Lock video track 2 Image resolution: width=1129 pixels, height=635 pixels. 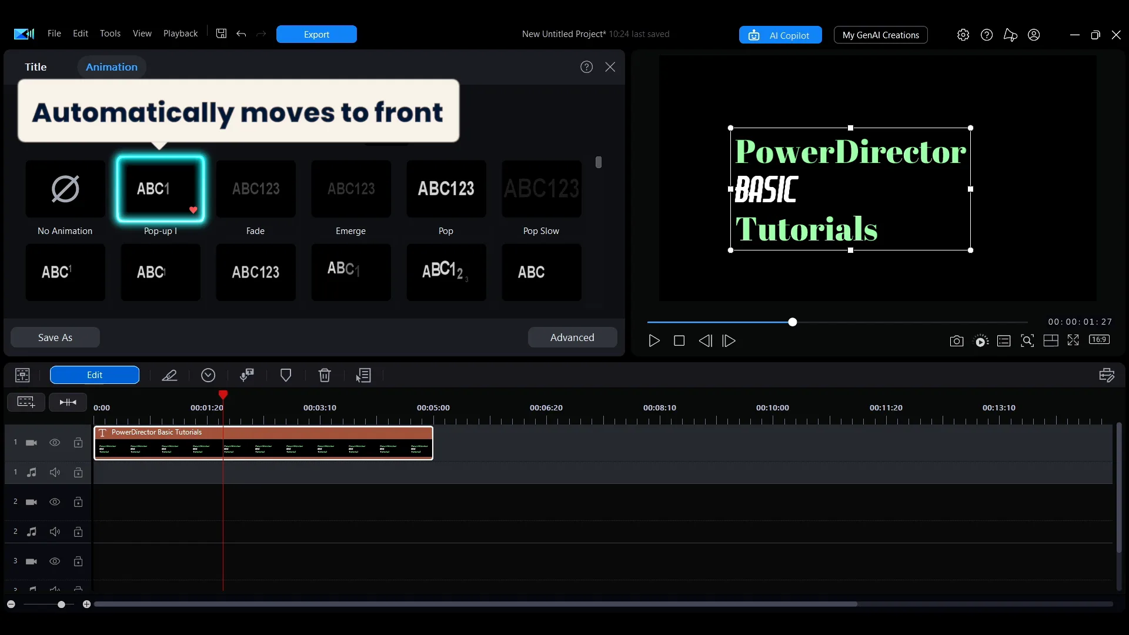point(78,502)
